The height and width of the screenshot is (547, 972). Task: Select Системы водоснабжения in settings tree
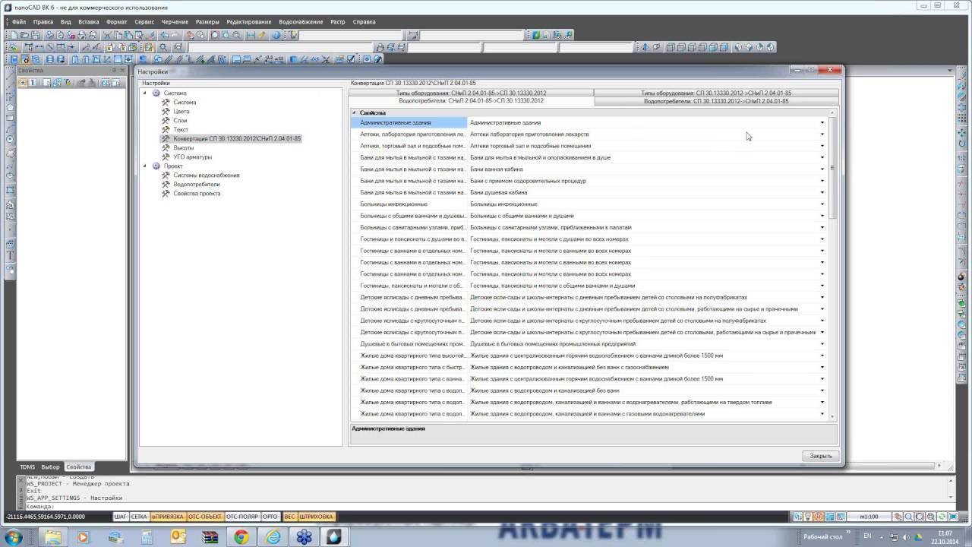coord(206,175)
